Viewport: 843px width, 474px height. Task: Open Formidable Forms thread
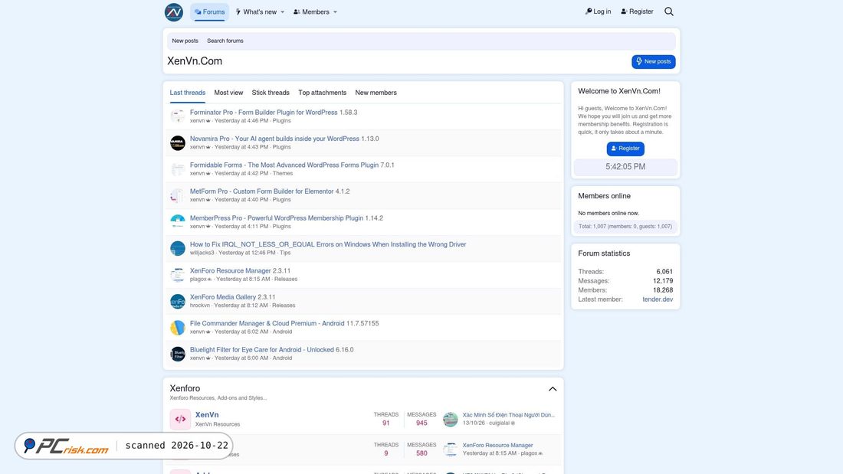click(x=284, y=165)
